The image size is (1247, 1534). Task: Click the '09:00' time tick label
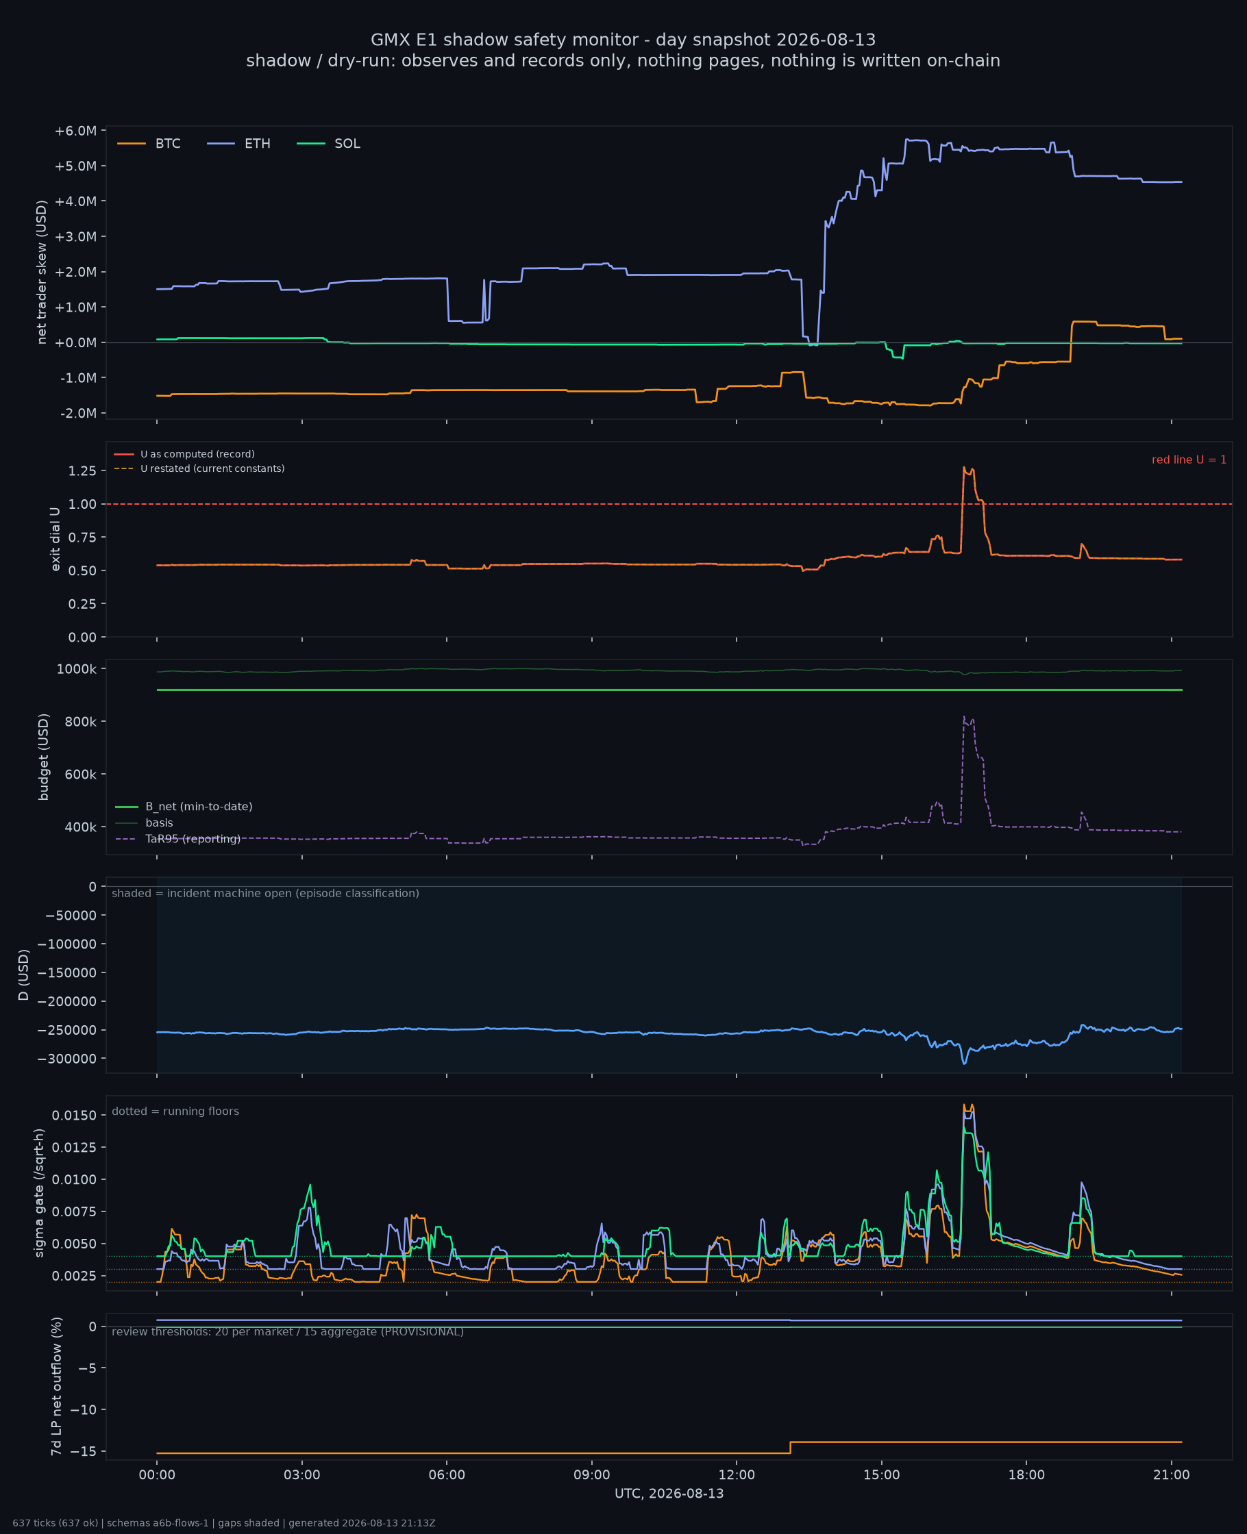coord(592,1475)
